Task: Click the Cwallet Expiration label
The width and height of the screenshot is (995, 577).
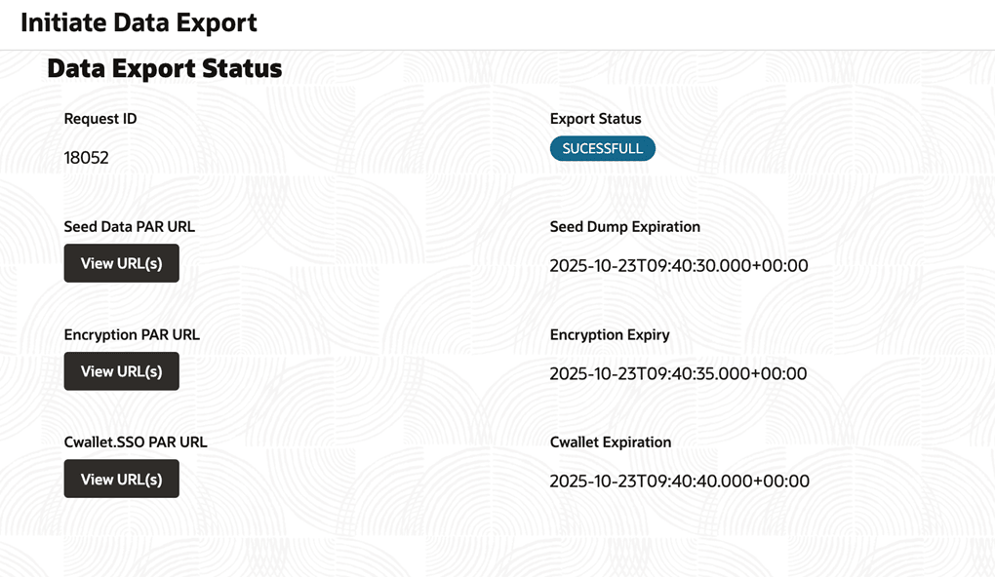Action: coord(611,442)
